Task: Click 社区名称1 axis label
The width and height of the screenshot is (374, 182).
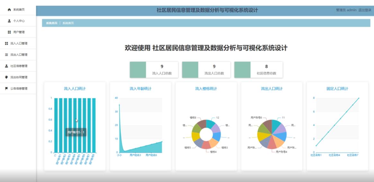Action: tap(316, 155)
